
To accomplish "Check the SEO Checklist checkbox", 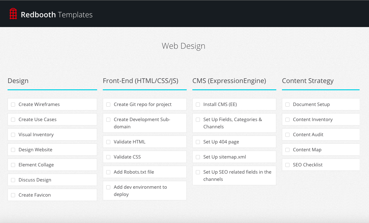I will (287, 165).
